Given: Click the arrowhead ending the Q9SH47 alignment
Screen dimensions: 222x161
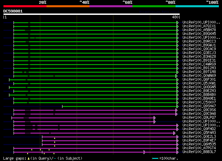Looking at the screenshot, I should coord(178,106).
